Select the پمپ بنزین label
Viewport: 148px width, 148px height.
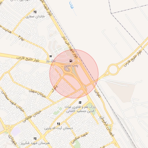click(71, 66)
